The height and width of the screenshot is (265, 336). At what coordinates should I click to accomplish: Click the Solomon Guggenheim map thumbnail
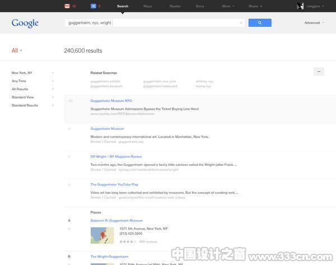click(102, 235)
